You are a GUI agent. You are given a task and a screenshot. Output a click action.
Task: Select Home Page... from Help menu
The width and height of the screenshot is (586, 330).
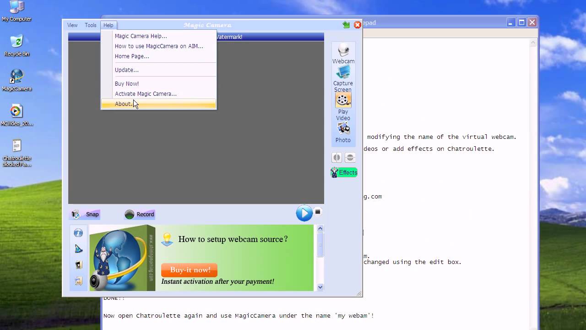pyautogui.click(x=159, y=56)
